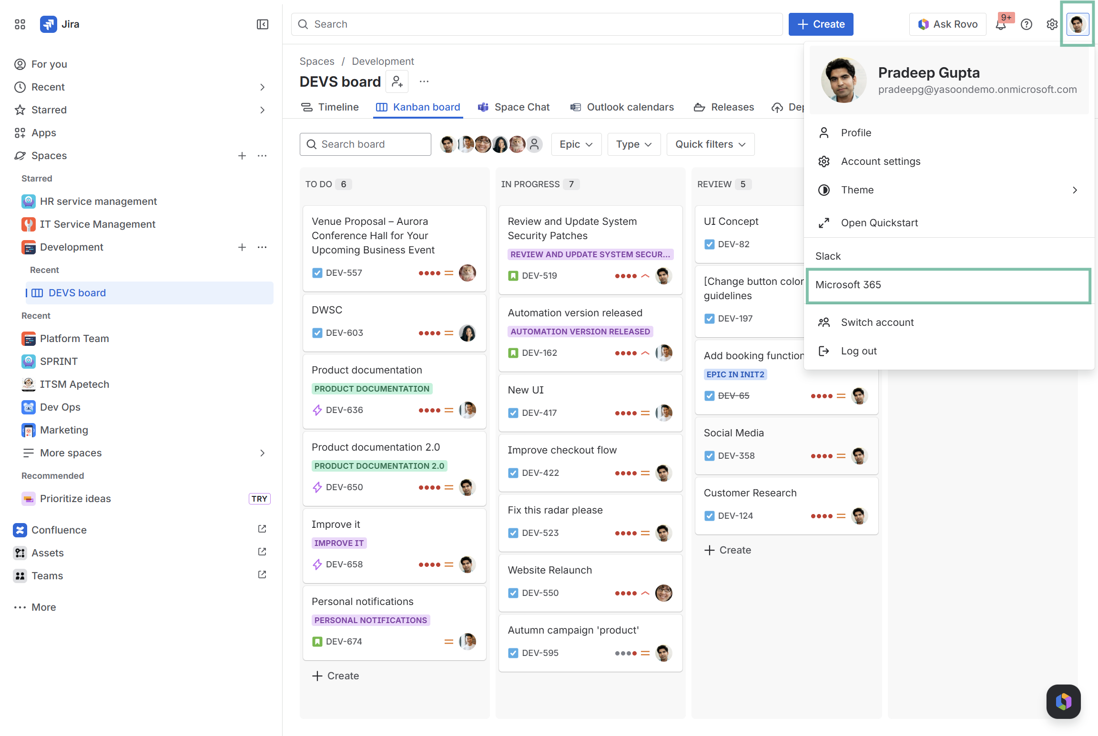Open the Space Chat tab
This screenshot has width=1098, height=736.
pyautogui.click(x=514, y=107)
